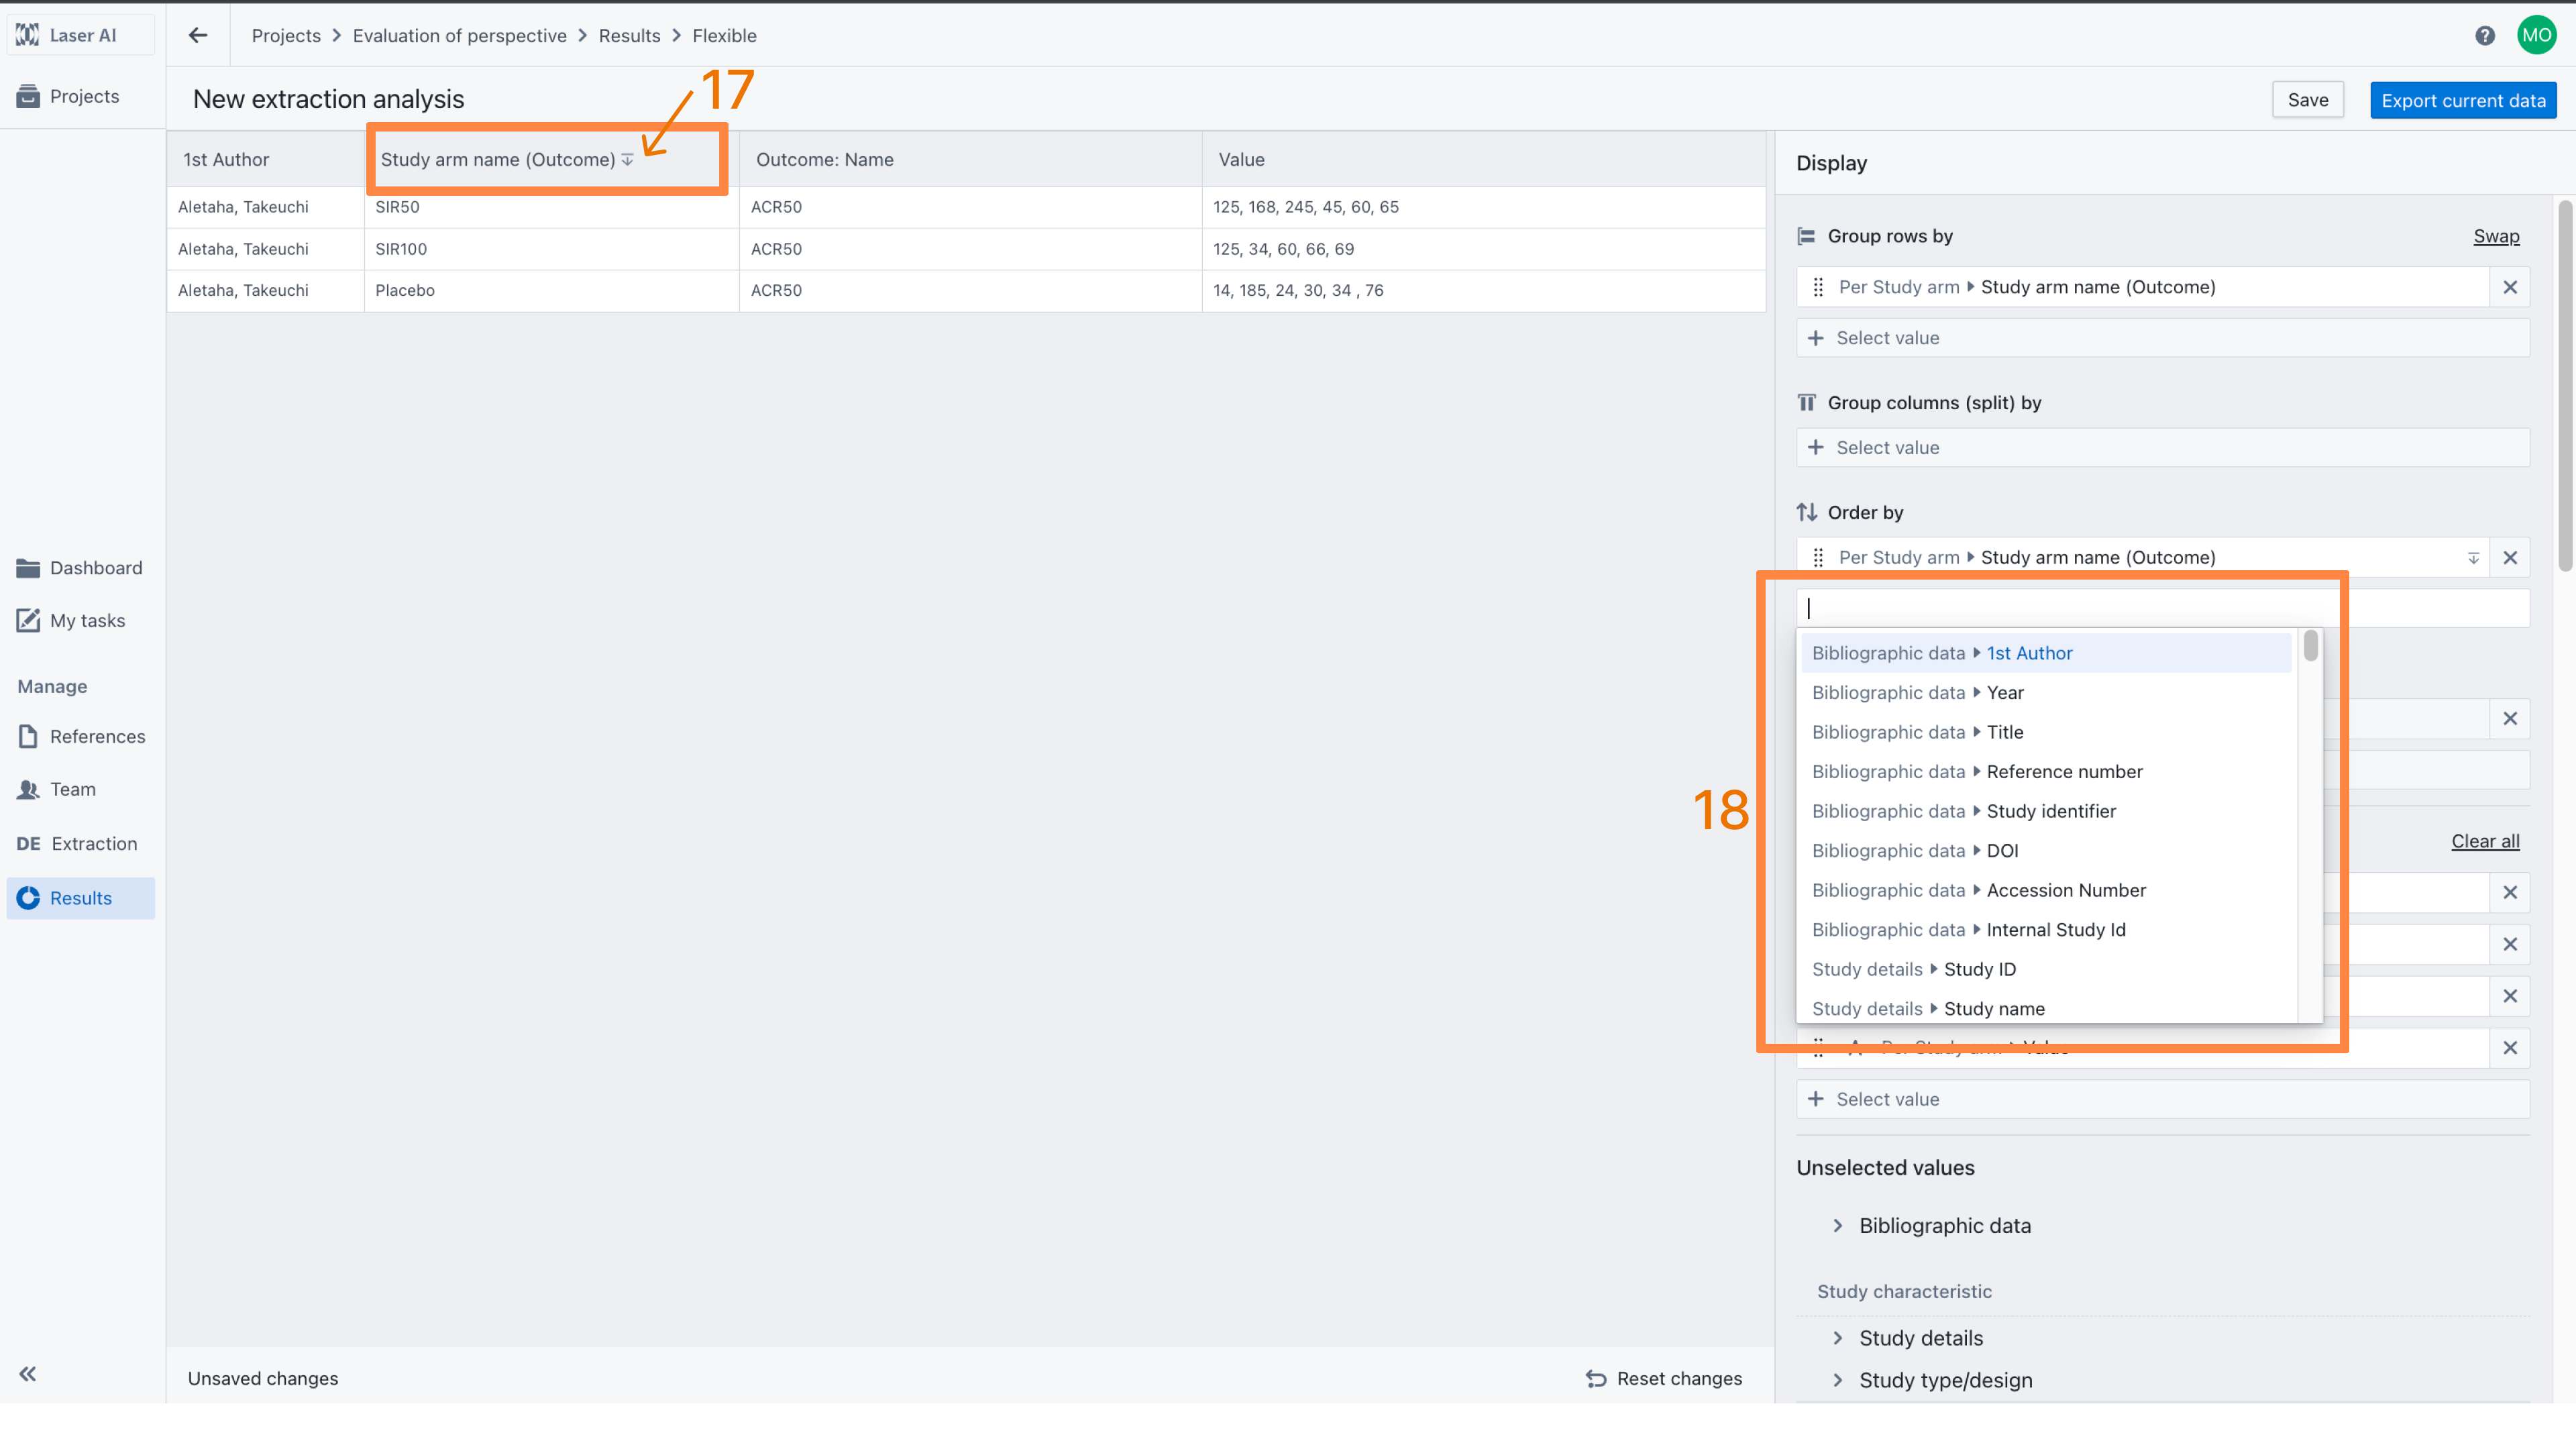The width and height of the screenshot is (2576, 1449).
Task: Click the drag handle on Group rows by item
Action: (x=1818, y=288)
